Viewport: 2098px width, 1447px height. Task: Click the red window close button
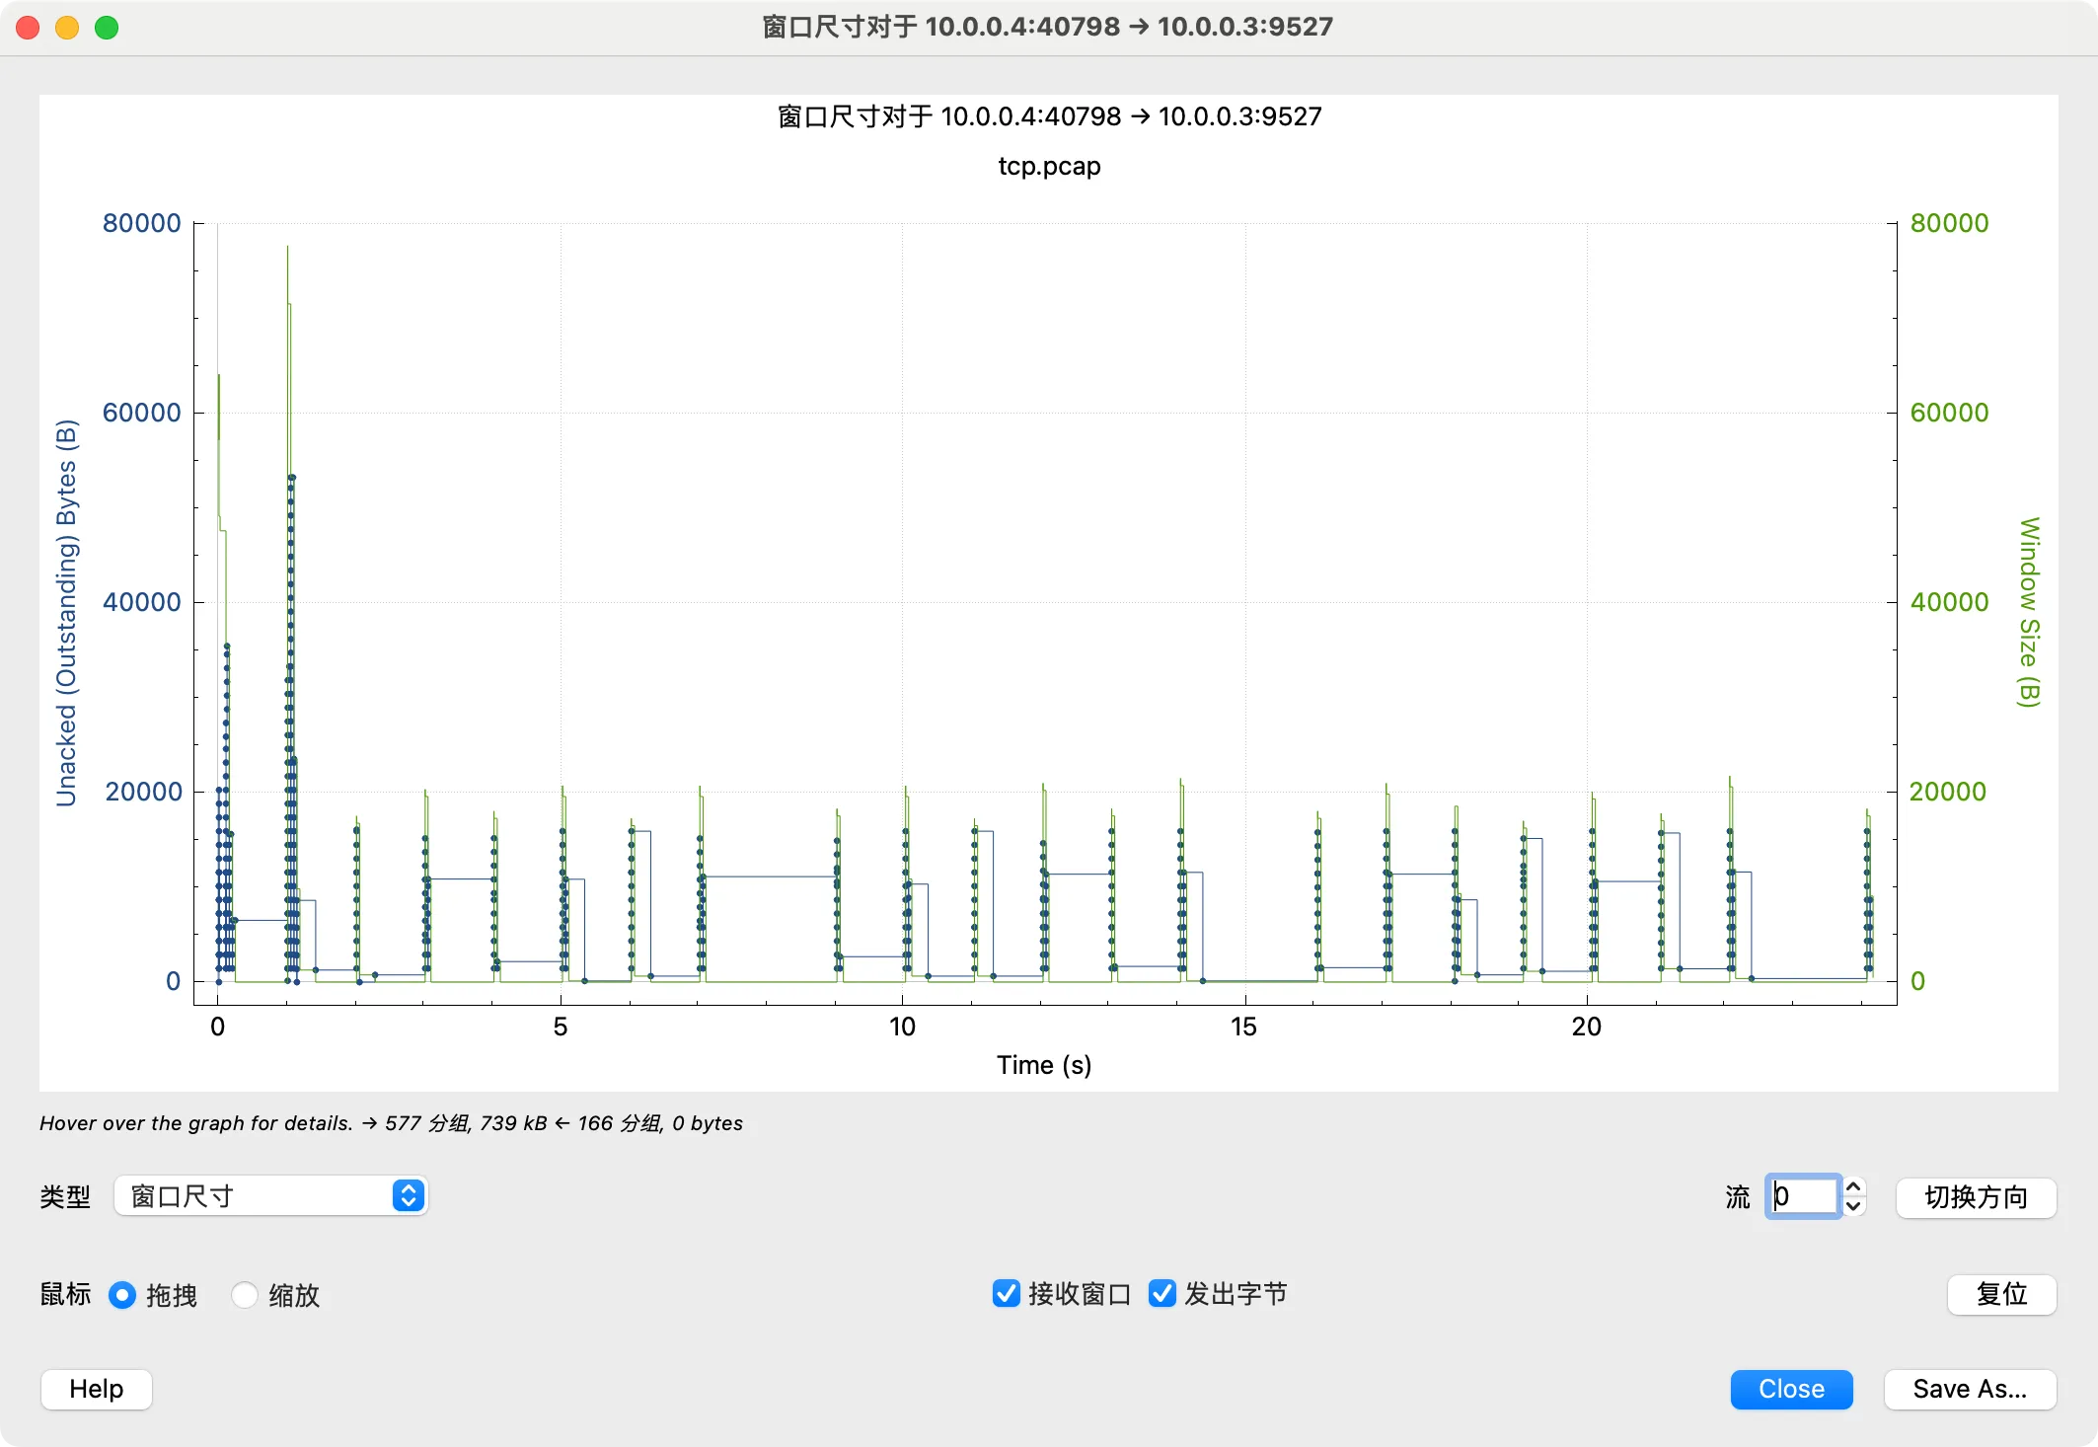point(28,27)
